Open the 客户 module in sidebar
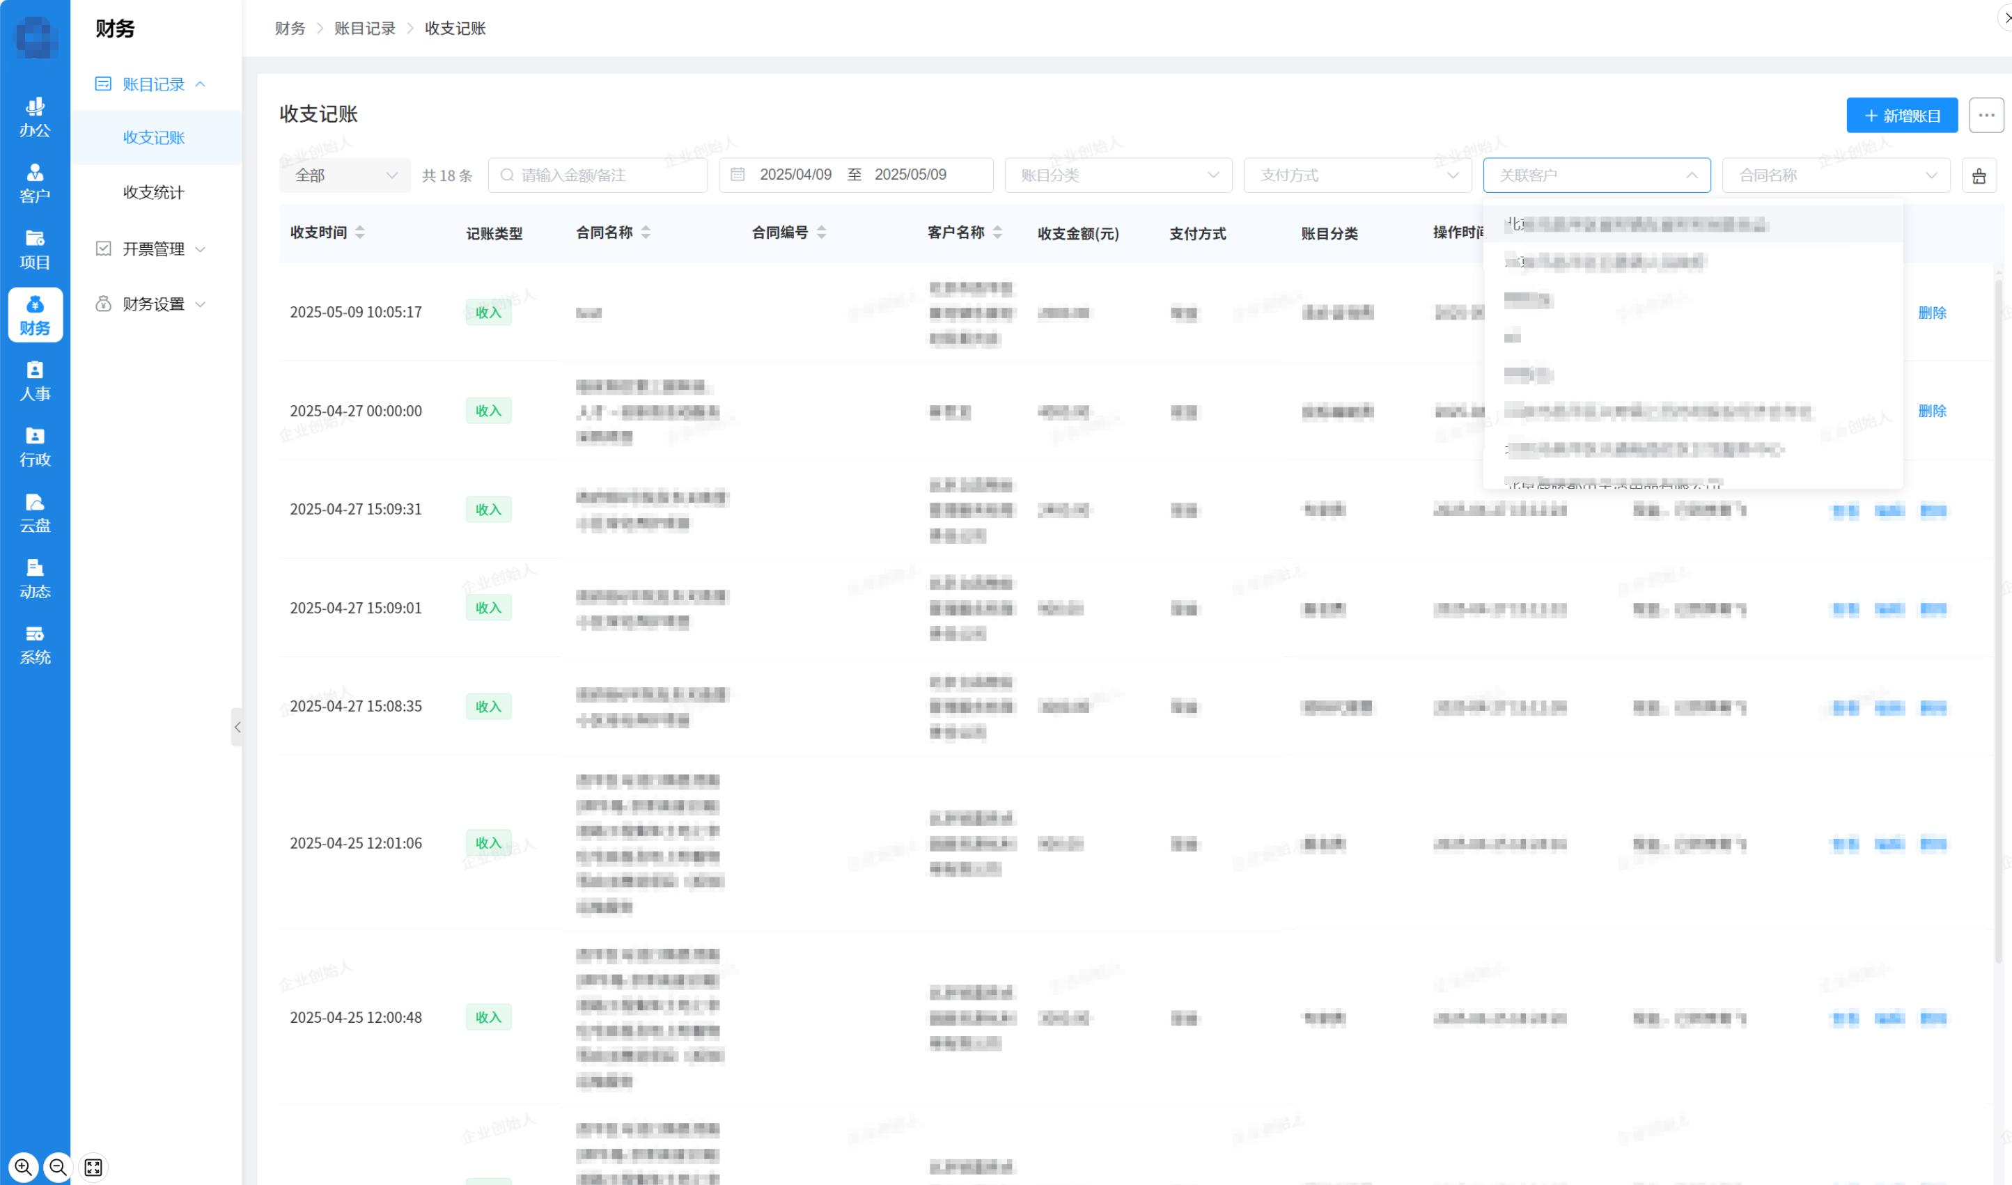2012x1185 pixels. point(35,184)
